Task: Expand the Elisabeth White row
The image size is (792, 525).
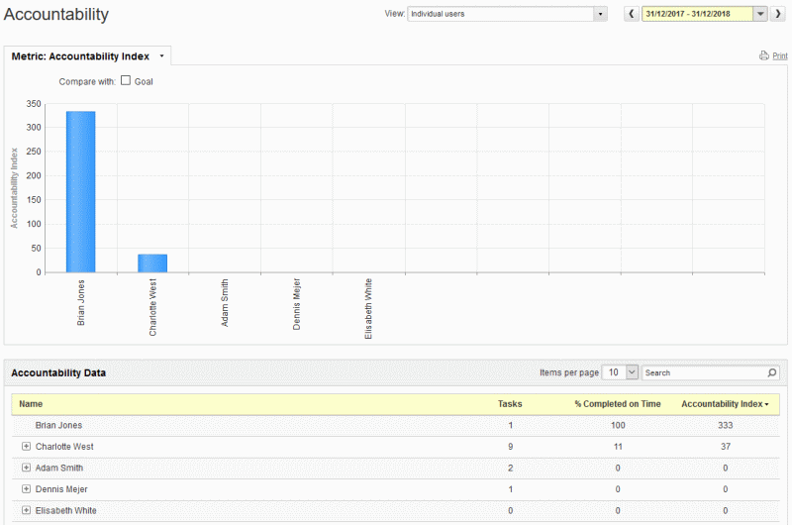Action: [x=27, y=510]
